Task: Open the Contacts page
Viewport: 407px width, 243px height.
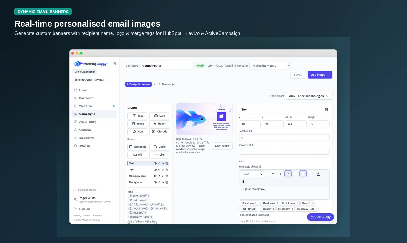Action: (x=94, y=130)
